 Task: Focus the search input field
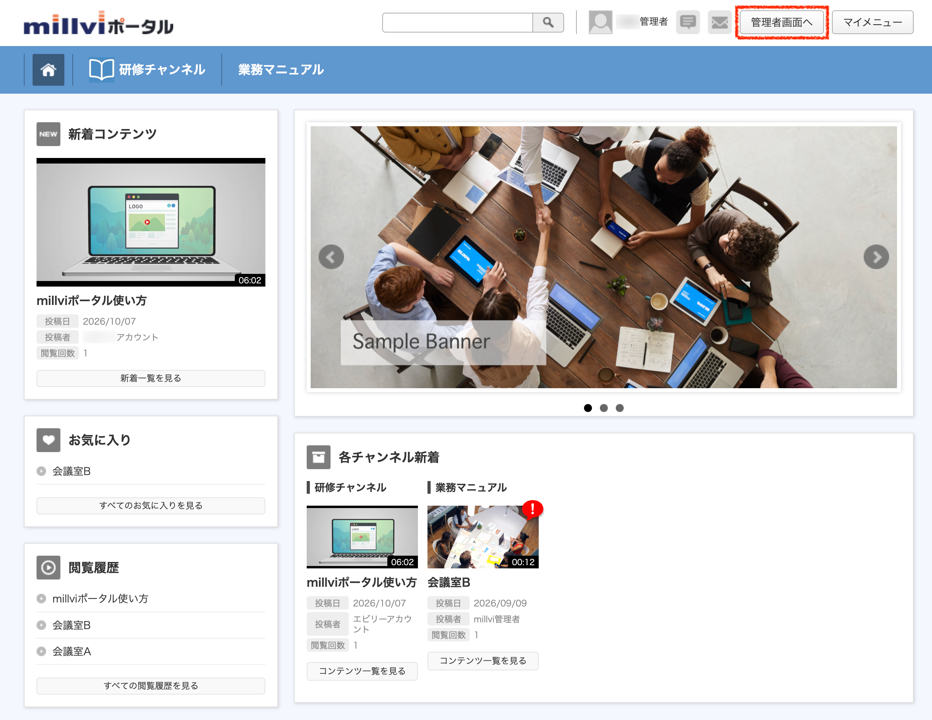pos(458,22)
